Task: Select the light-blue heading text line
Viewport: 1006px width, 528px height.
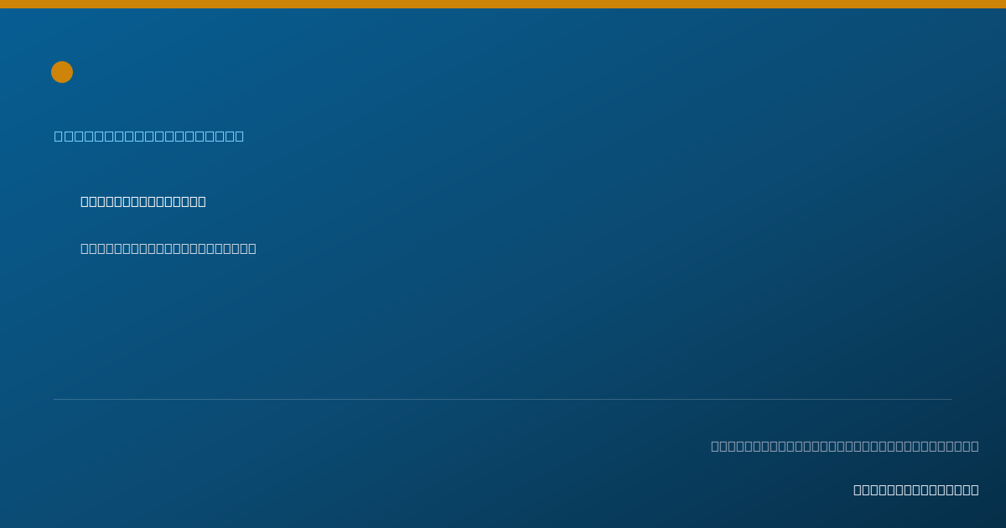Action: click(x=149, y=136)
